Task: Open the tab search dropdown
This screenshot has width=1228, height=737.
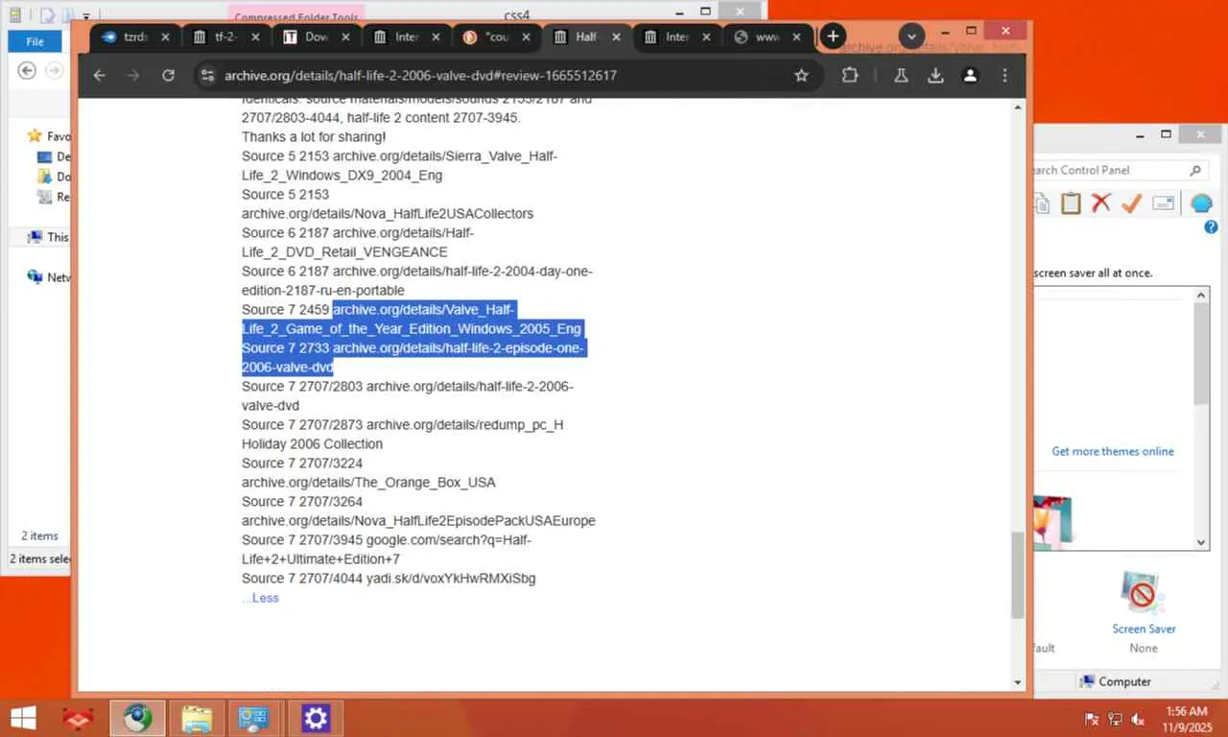Action: coord(911,36)
